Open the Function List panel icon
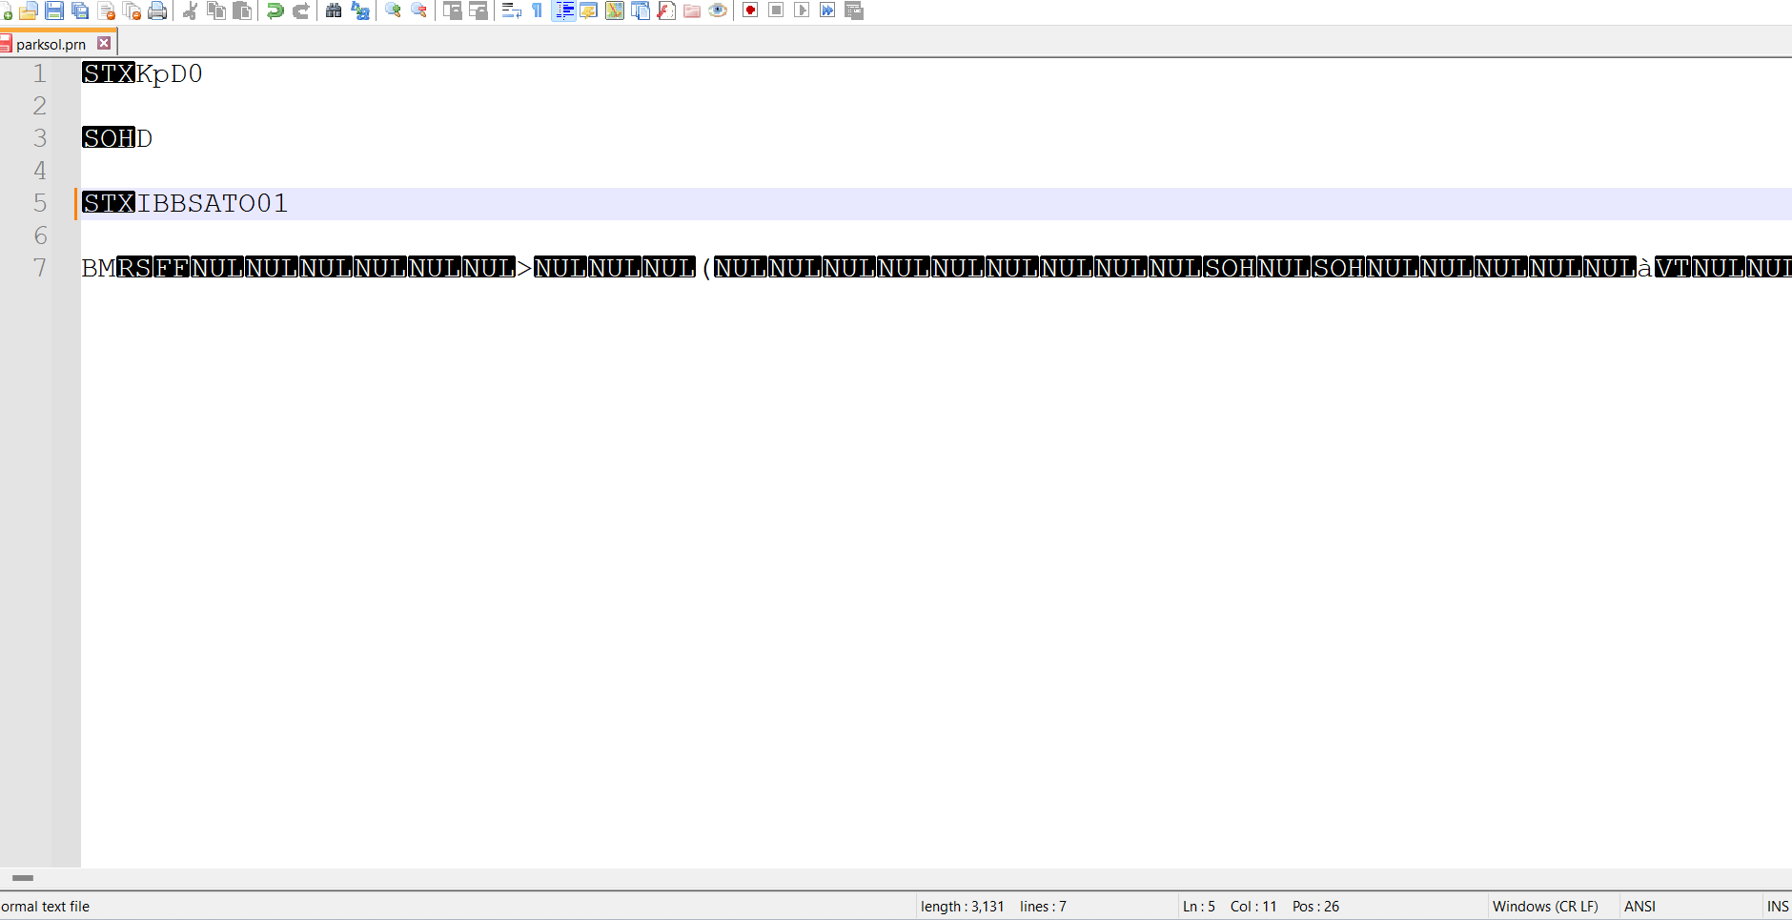Viewport: 1792px width, 920px height. 666,10
